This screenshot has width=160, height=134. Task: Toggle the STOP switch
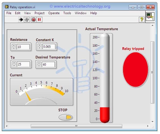pyautogui.click(x=65, y=117)
